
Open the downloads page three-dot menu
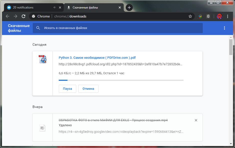coord(224,28)
